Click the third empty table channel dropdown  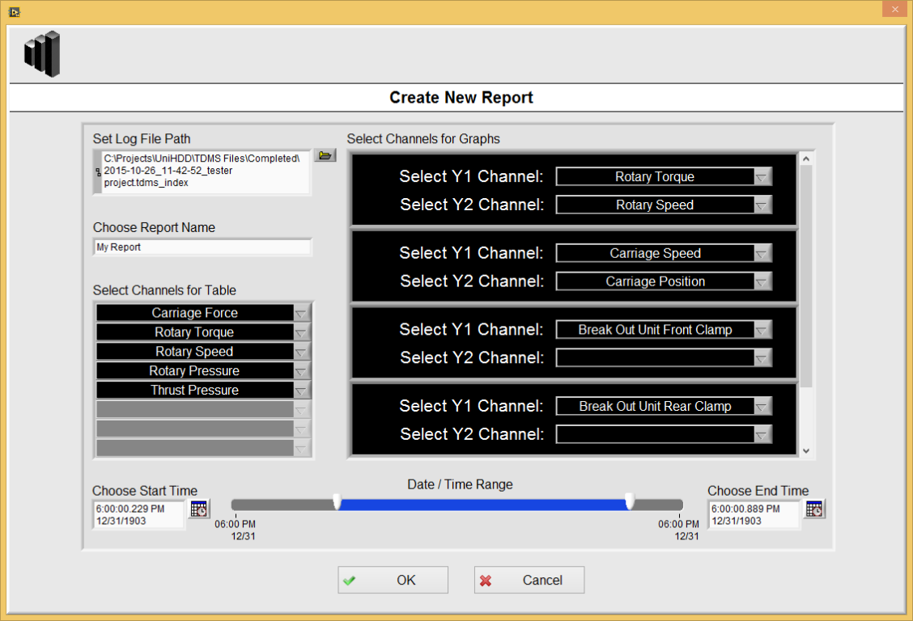point(301,448)
